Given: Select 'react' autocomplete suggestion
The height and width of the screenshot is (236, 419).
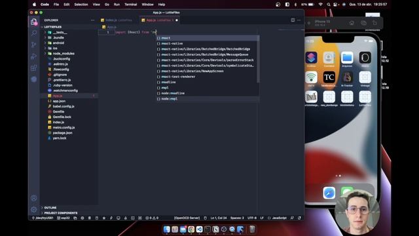Looking at the screenshot, I should (207, 38).
